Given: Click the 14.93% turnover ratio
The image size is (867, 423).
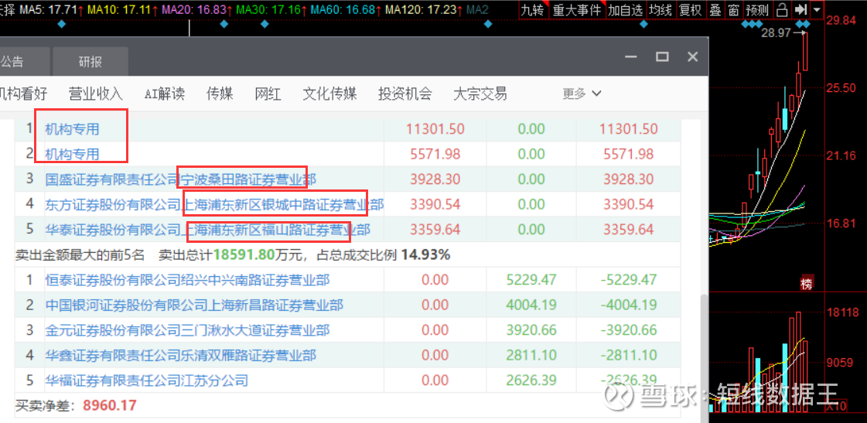Looking at the screenshot, I should [425, 255].
